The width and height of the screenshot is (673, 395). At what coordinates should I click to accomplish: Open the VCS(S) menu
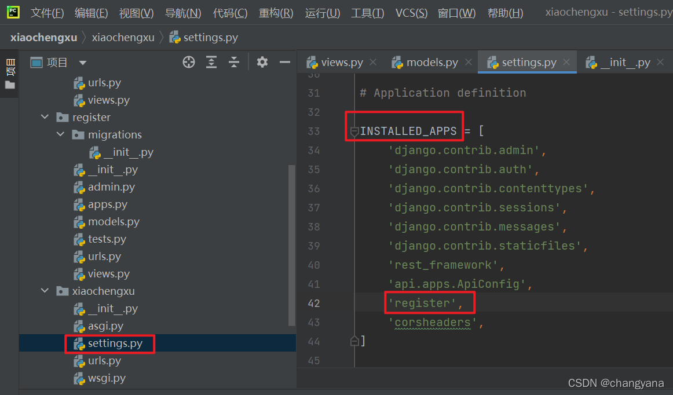click(411, 13)
